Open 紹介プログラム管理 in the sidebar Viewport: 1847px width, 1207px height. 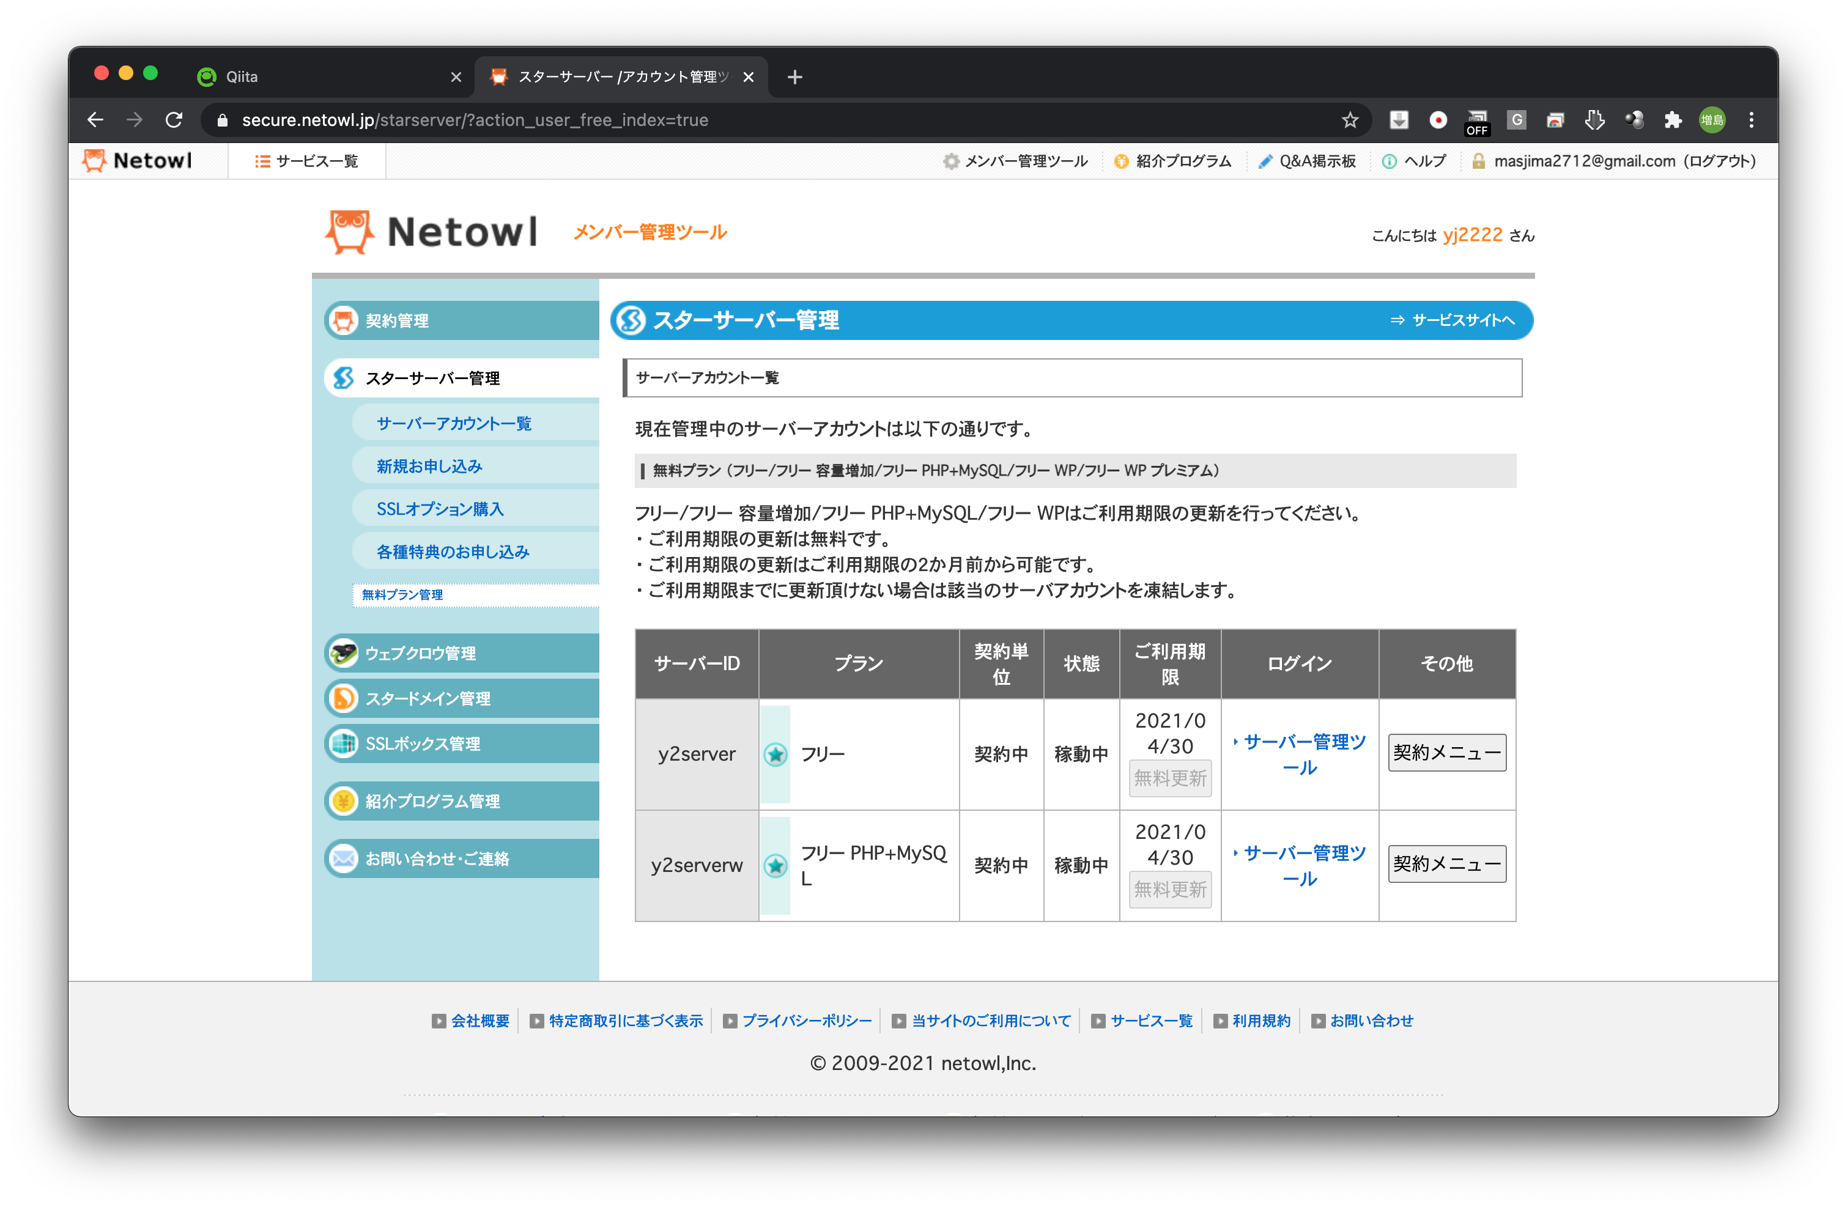point(462,800)
